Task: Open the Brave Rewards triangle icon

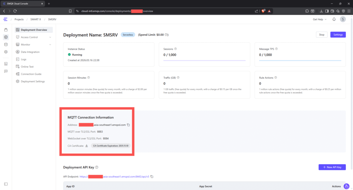Action: click(x=269, y=11)
